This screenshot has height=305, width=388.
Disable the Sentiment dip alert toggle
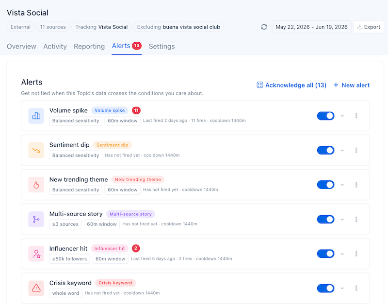click(x=325, y=150)
